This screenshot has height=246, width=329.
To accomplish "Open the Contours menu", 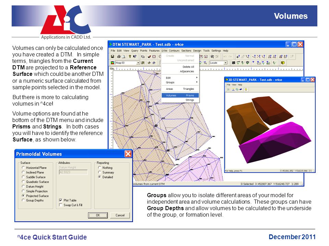I will [174, 51].
